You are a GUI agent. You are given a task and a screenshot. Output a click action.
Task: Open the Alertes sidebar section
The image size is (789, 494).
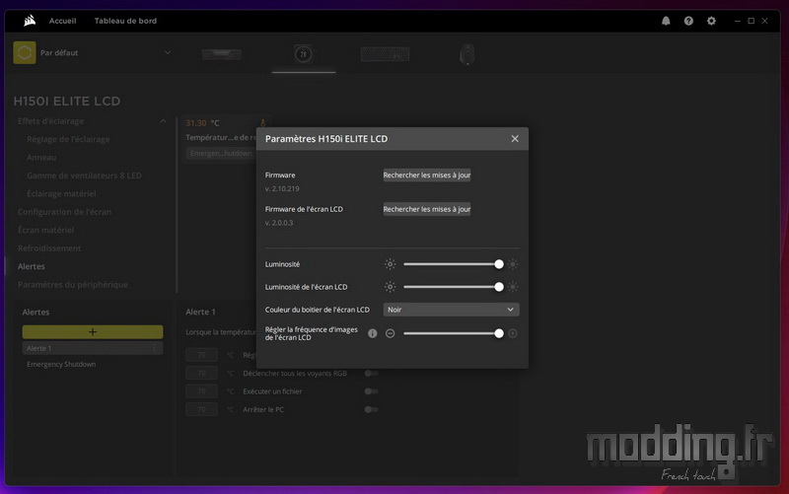32,266
